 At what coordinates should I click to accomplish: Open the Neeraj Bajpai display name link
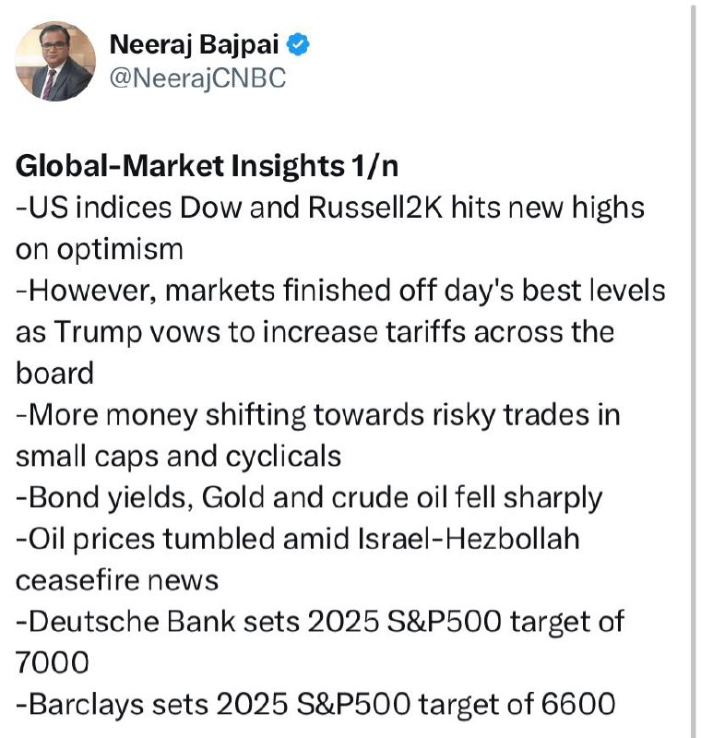pos(194,45)
